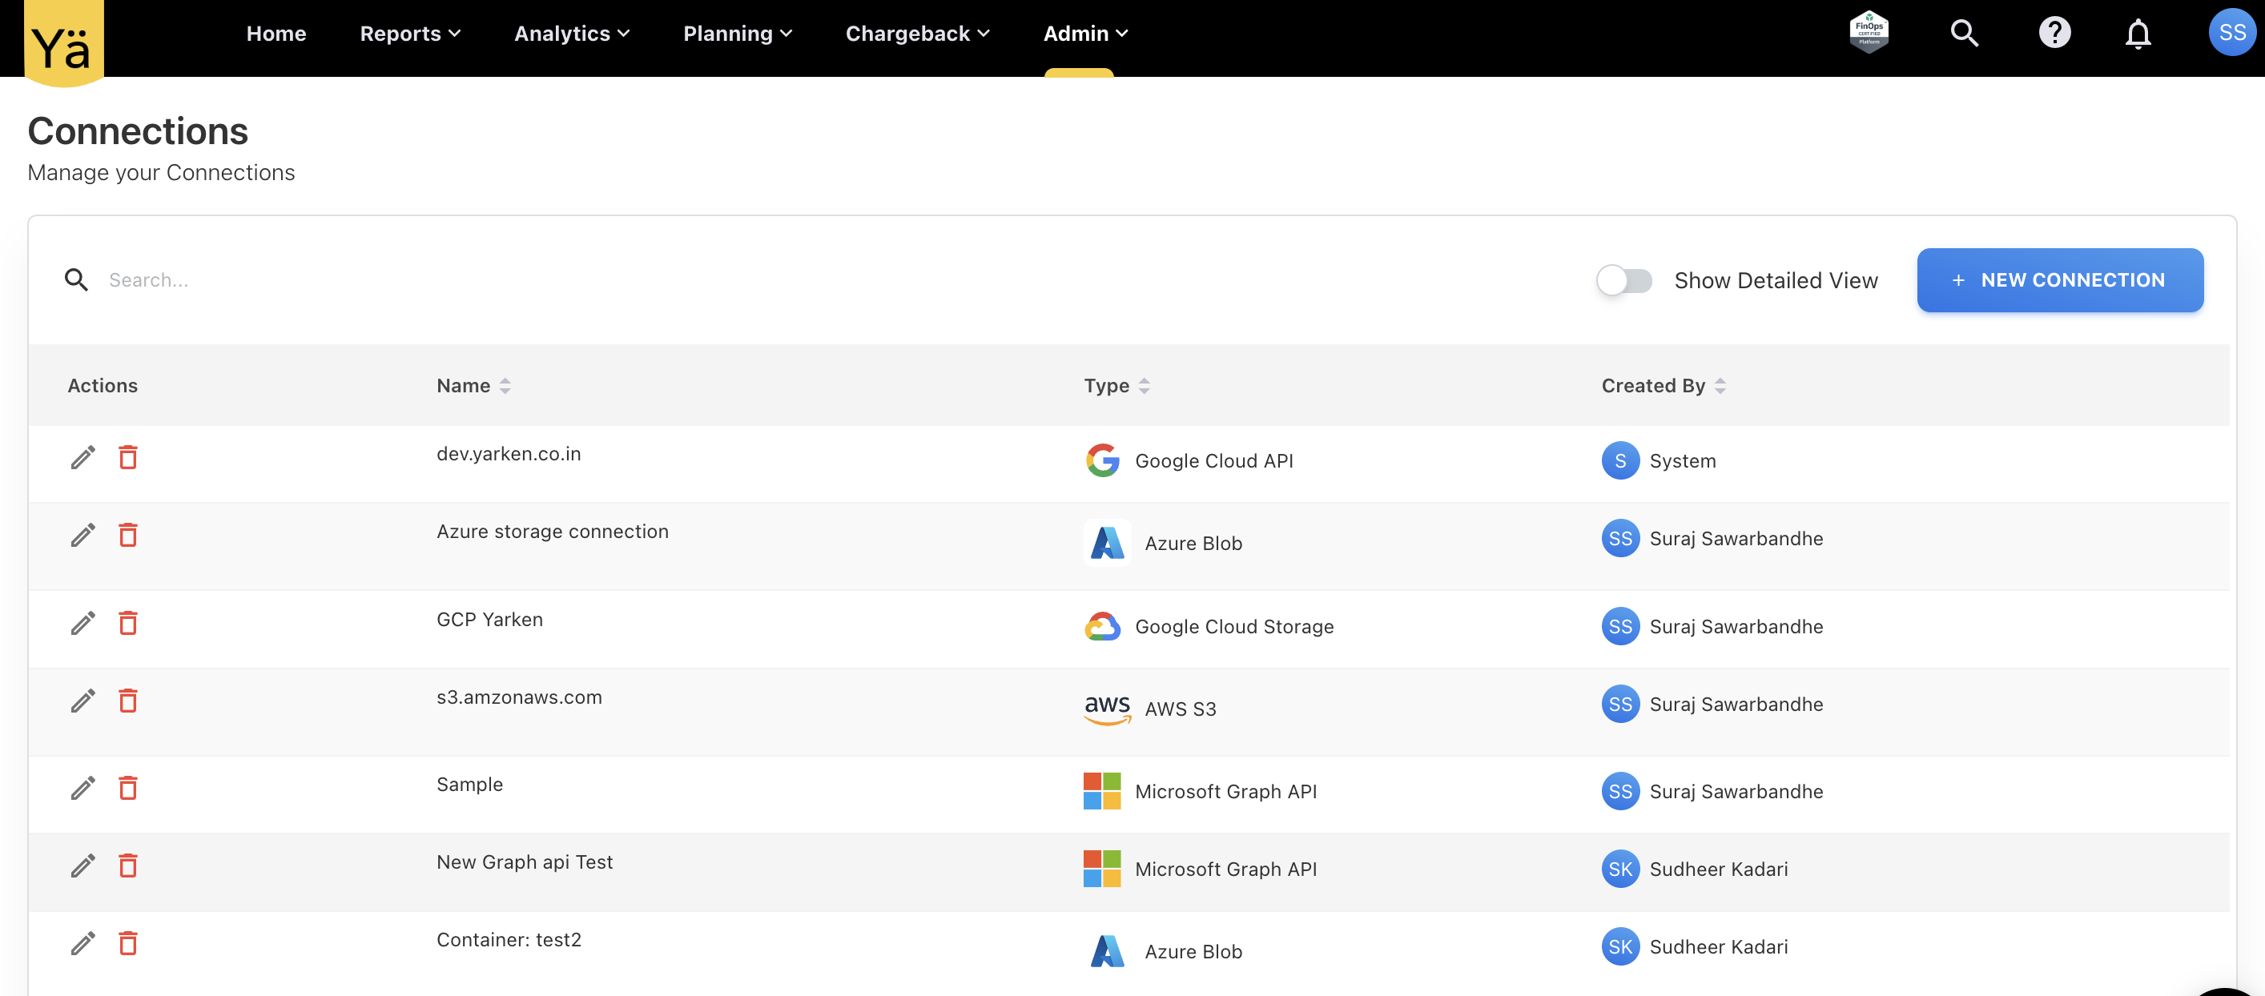Delete the Azure storage connection row

128,535
